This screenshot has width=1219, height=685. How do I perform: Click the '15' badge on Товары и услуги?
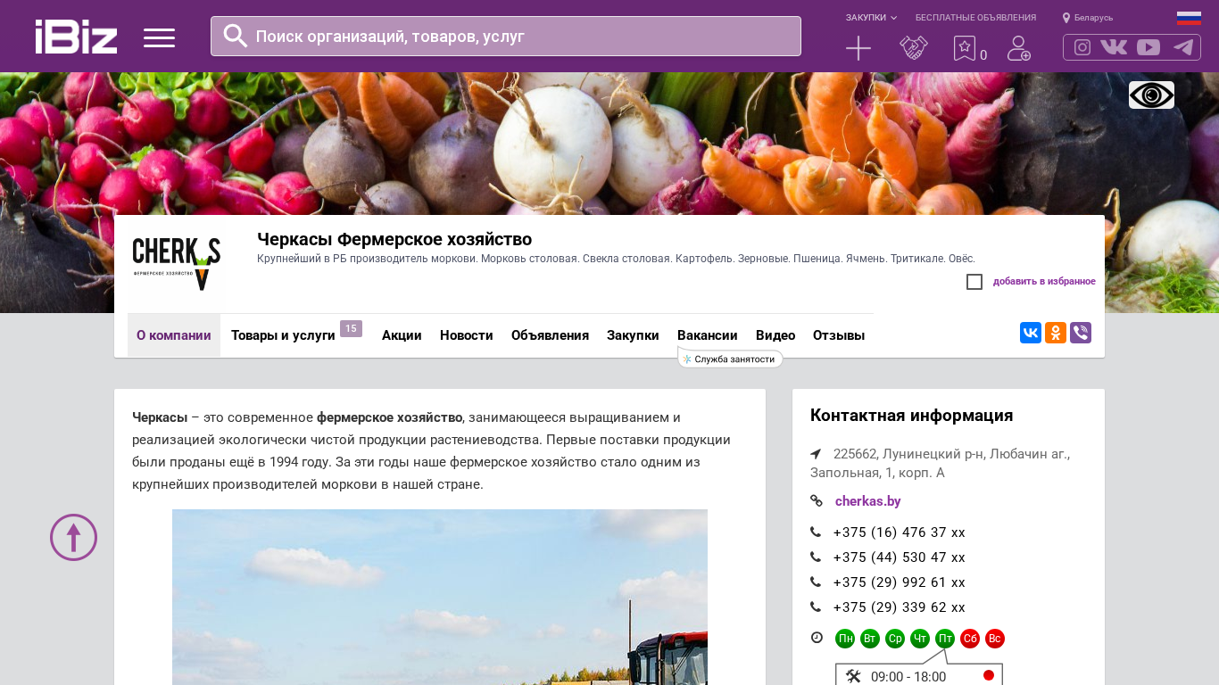[x=351, y=328]
